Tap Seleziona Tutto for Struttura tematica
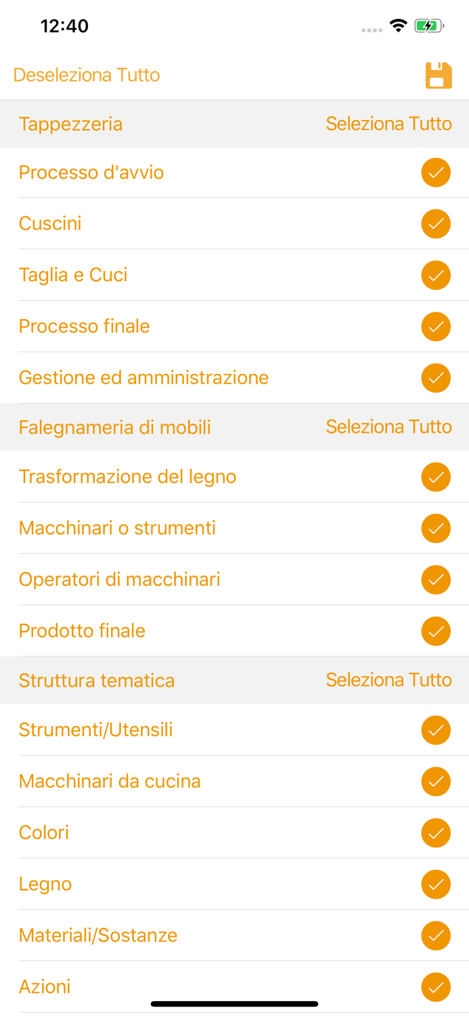Image resolution: width=469 pixels, height=1016 pixels. (x=389, y=680)
